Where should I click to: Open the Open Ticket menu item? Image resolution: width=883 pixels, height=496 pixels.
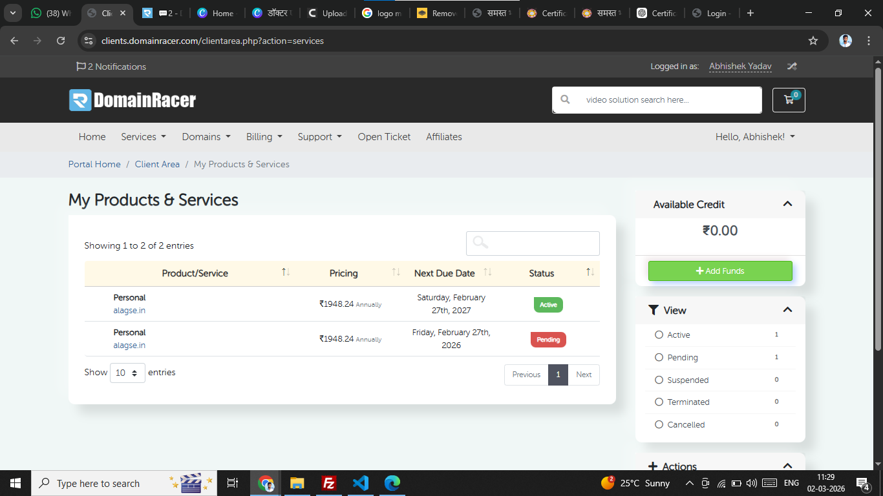coord(384,137)
